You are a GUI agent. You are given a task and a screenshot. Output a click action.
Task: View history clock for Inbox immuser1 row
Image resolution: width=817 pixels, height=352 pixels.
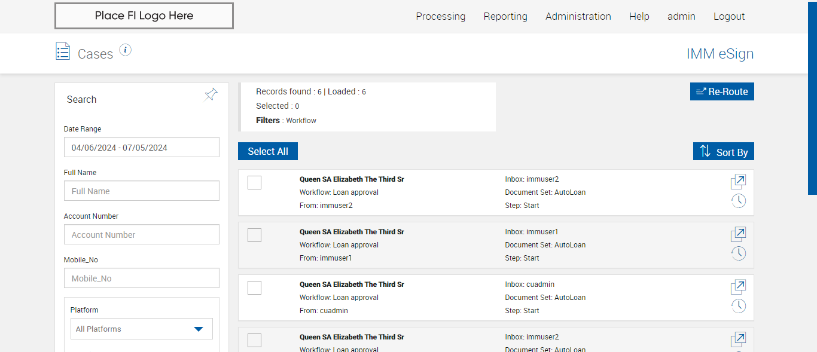739,253
